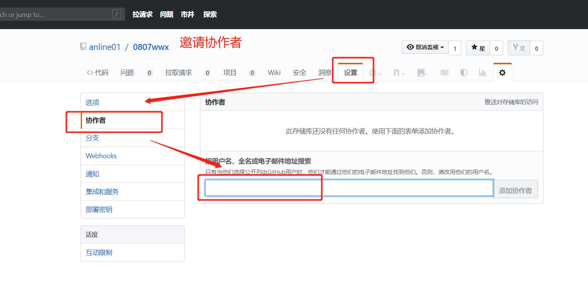The width and height of the screenshot is (588, 283).
Task: Open the pull request icon tab
Action: [x=399, y=73]
